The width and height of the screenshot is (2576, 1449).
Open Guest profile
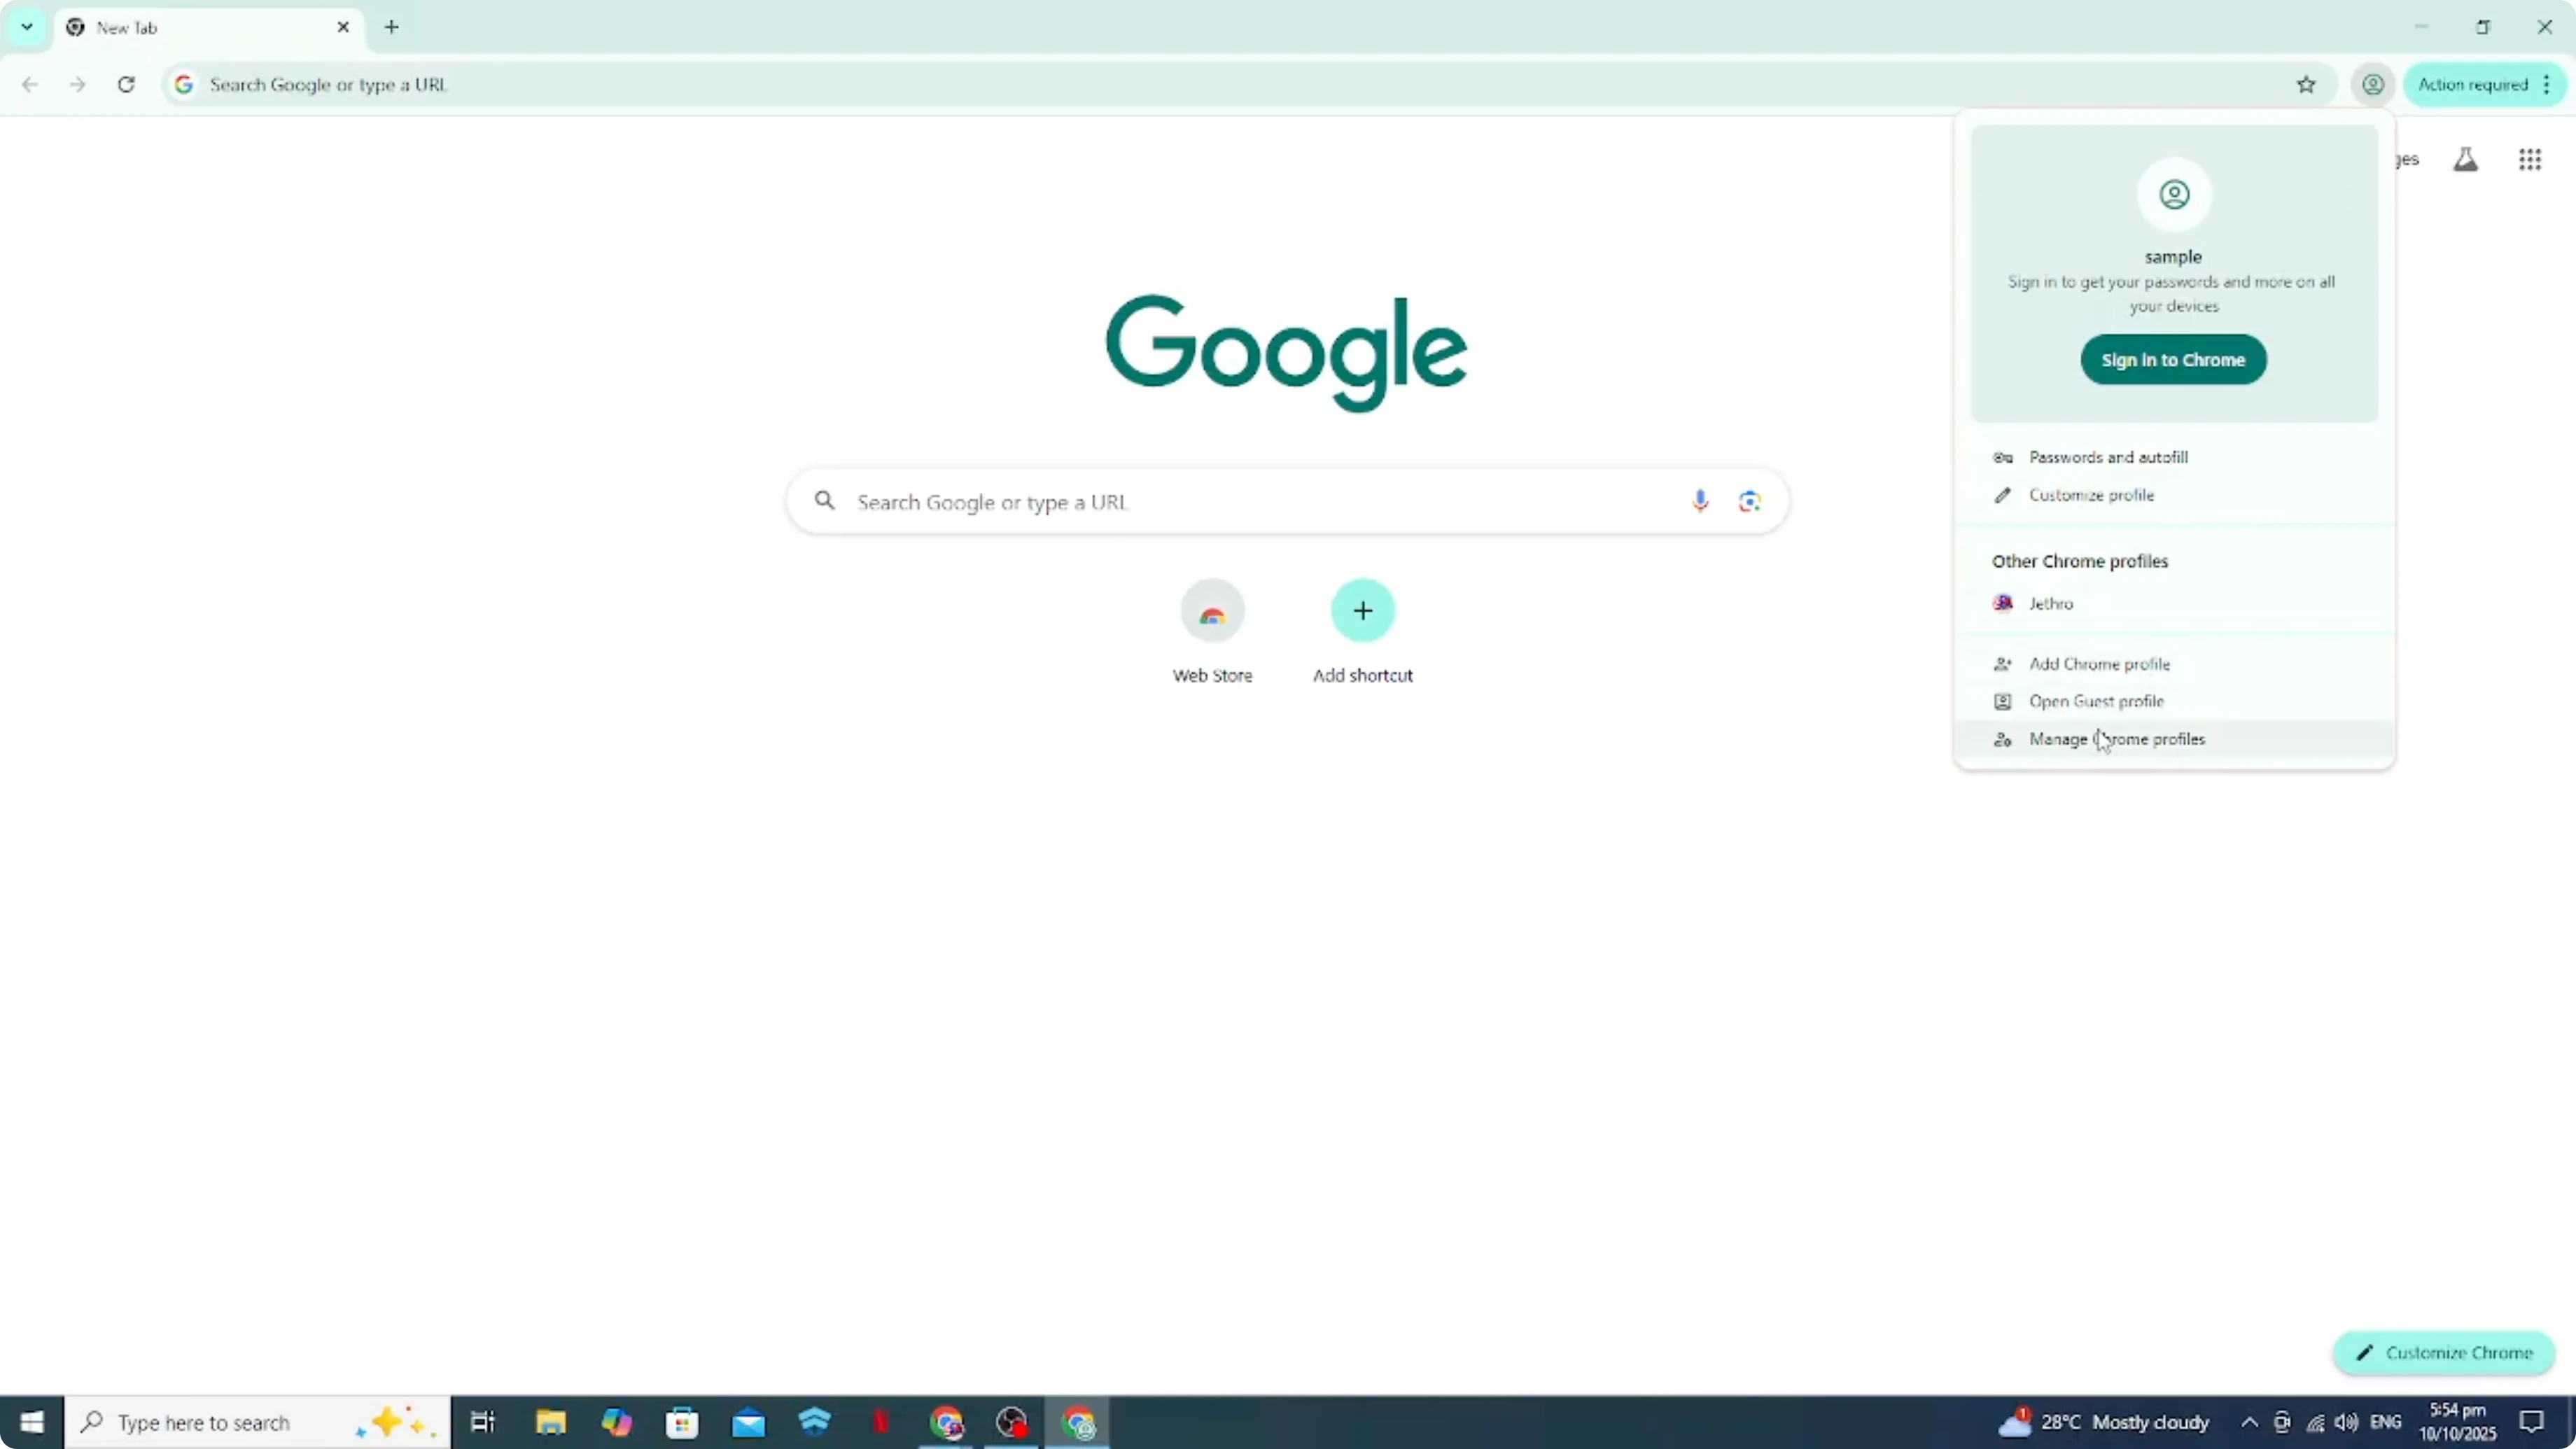tap(2095, 701)
